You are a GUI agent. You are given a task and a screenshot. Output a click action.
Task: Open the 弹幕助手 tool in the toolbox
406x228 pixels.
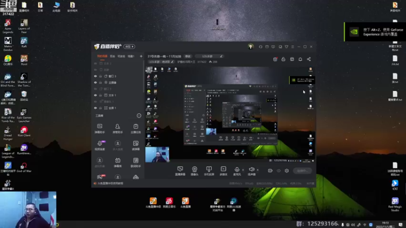pos(99,129)
